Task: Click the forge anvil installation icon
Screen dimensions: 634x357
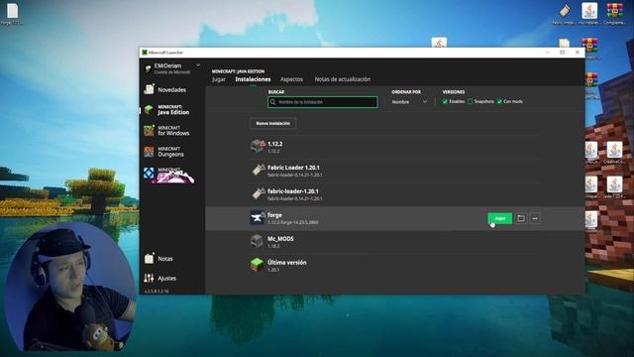Action: pyautogui.click(x=258, y=218)
